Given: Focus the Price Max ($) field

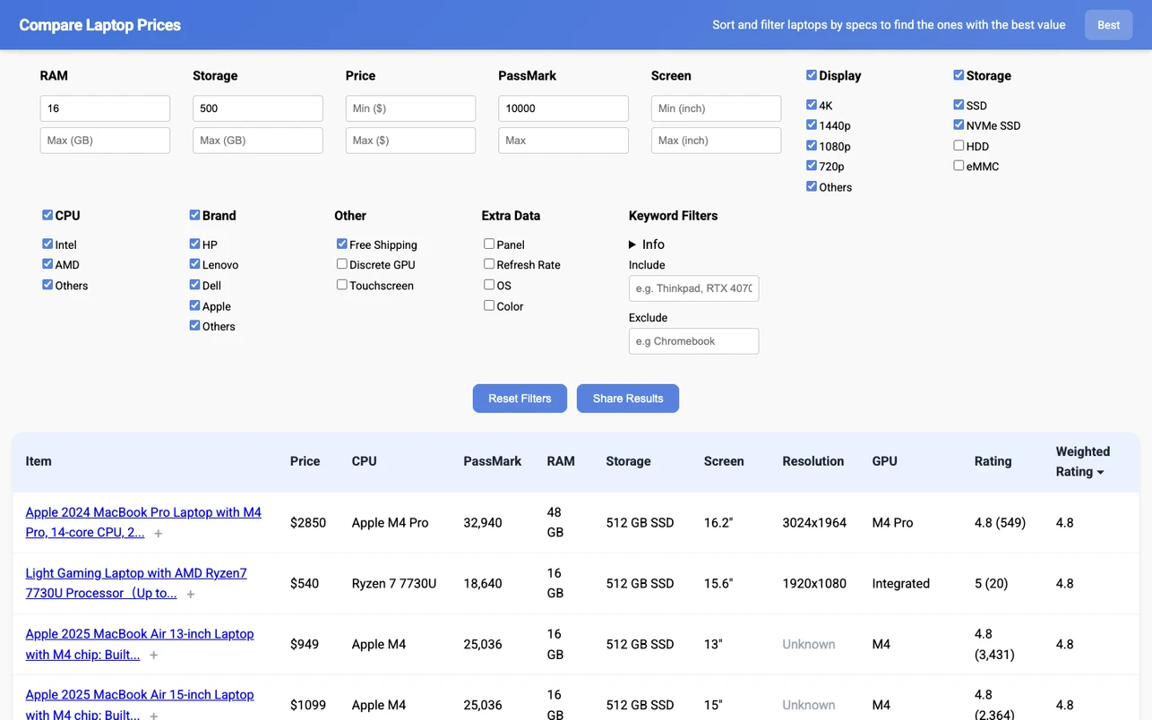Looking at the screenshot, I should pos(410,141).
